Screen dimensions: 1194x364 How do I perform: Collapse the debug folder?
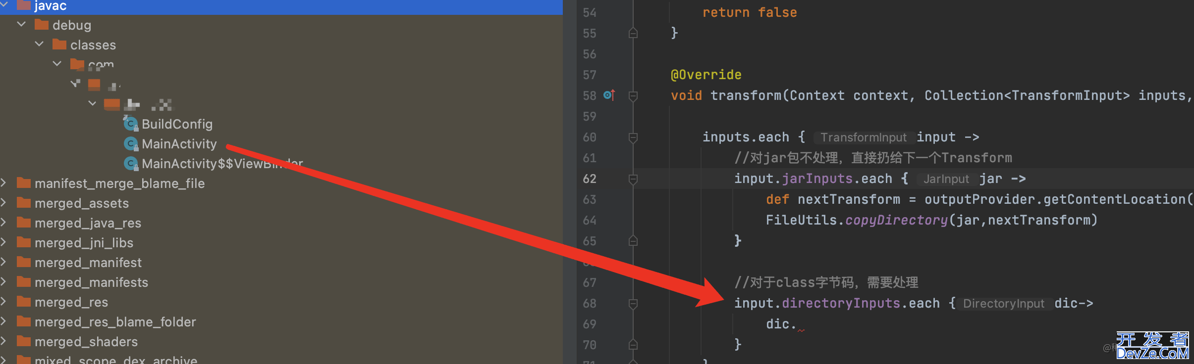(x=21, y=24)
